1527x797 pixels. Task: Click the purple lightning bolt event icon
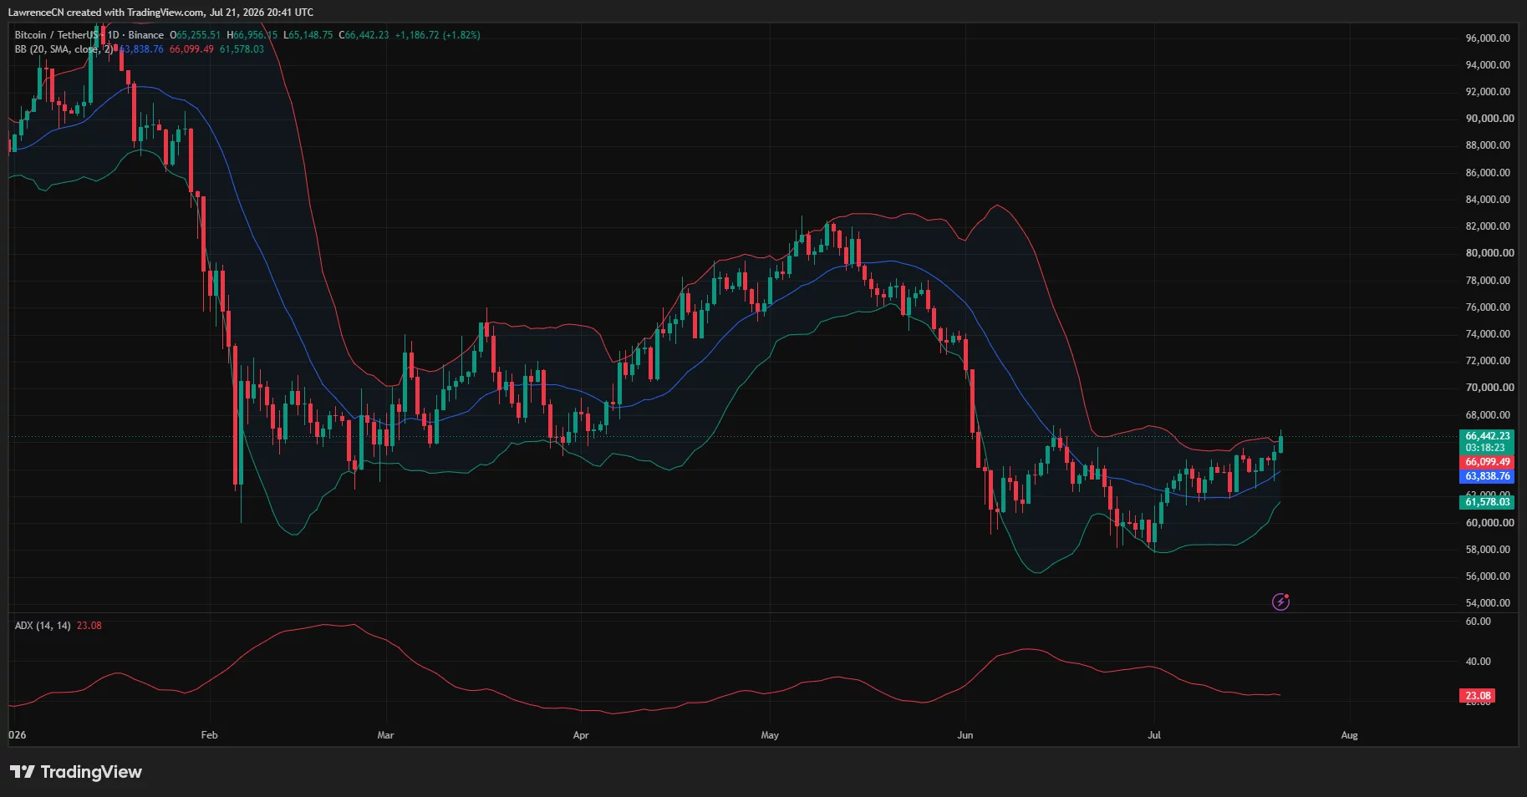click(1280, 602)
